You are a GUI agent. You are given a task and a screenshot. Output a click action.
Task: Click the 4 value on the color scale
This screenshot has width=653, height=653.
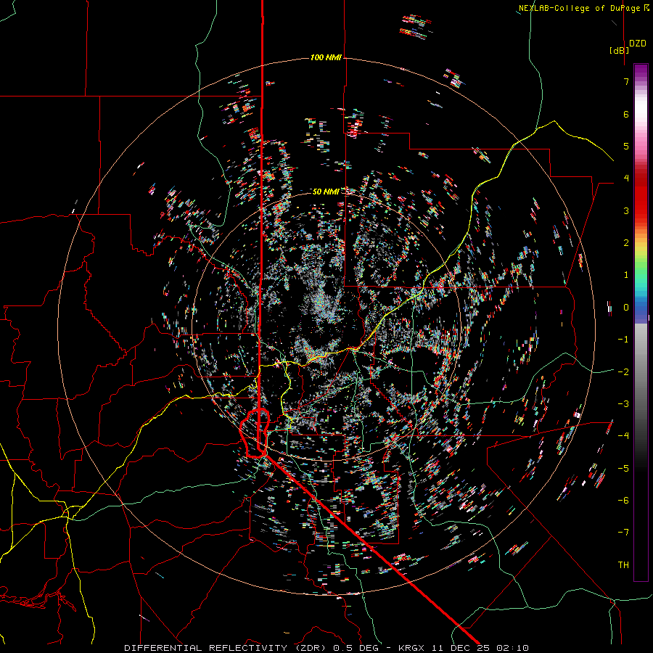coord(626,178)
